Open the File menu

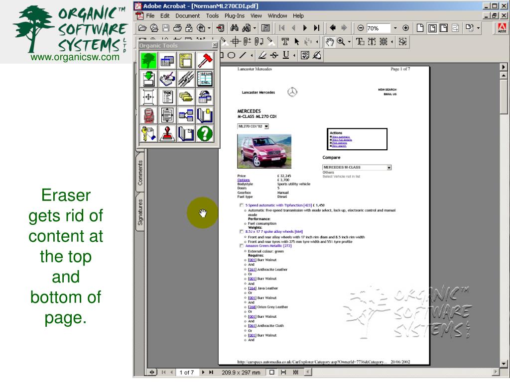pos(150,15)
